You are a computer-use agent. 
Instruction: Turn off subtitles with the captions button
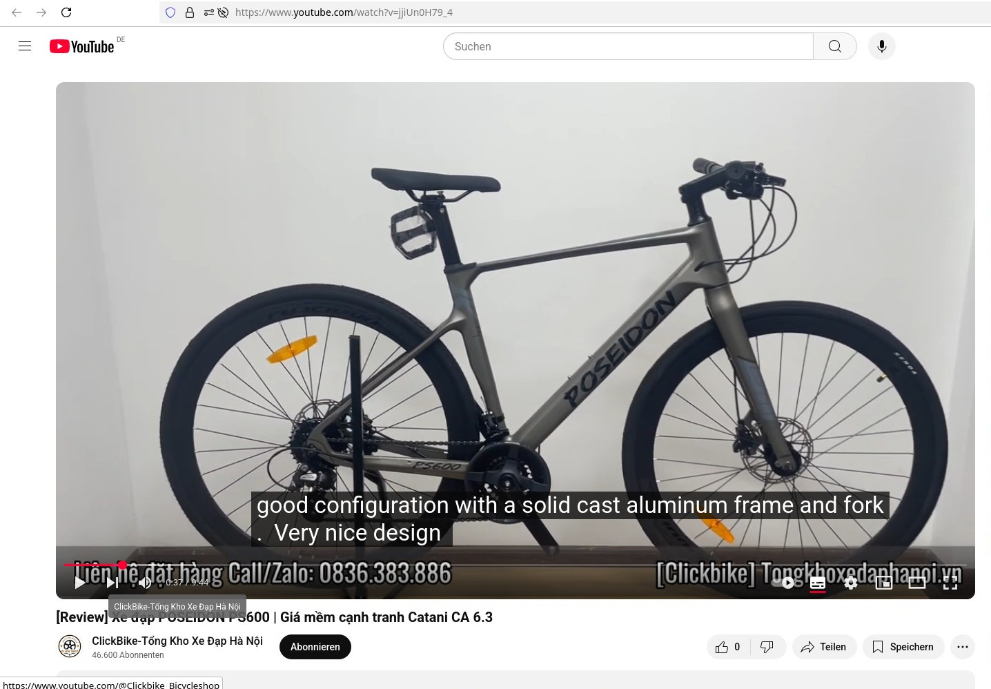[818, 583]
